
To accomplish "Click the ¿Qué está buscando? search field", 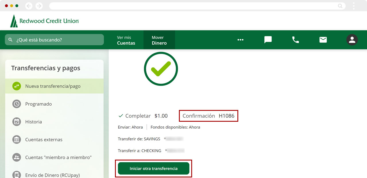I will (54, 40).
